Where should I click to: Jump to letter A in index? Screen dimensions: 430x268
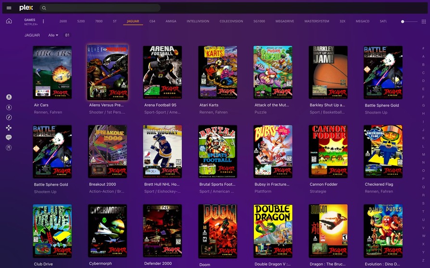pos(423,57)
